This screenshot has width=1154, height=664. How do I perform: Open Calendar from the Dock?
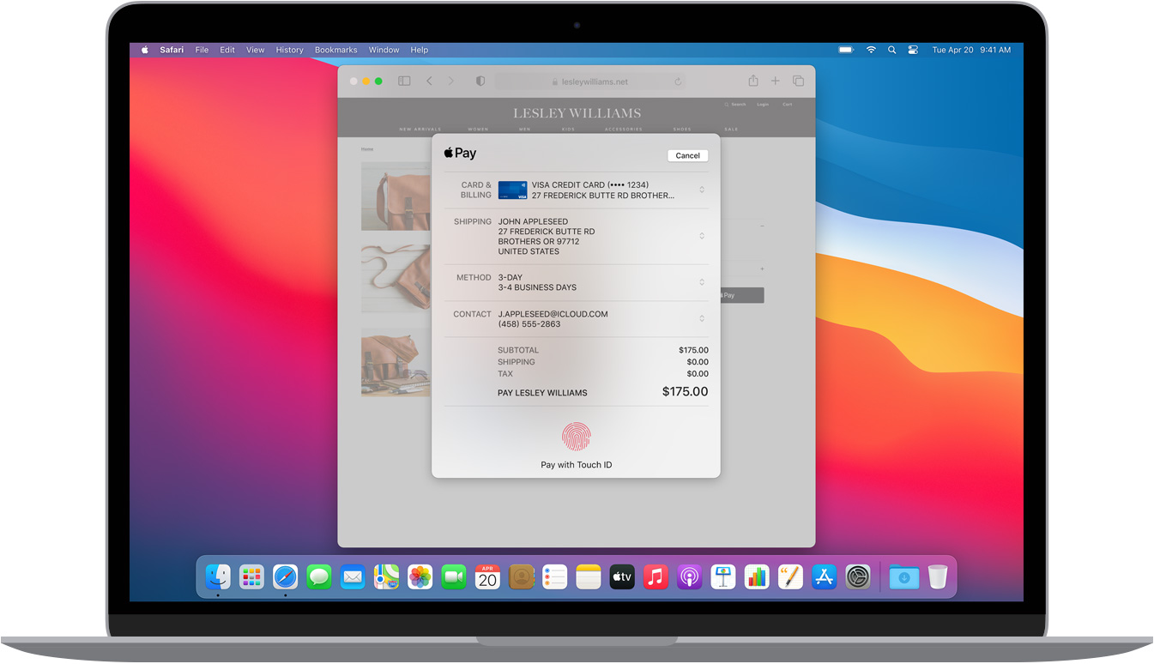[x=487, y=576]
